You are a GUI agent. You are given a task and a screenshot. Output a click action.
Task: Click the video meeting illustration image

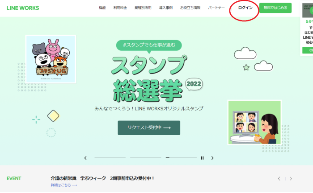point(254,123)
